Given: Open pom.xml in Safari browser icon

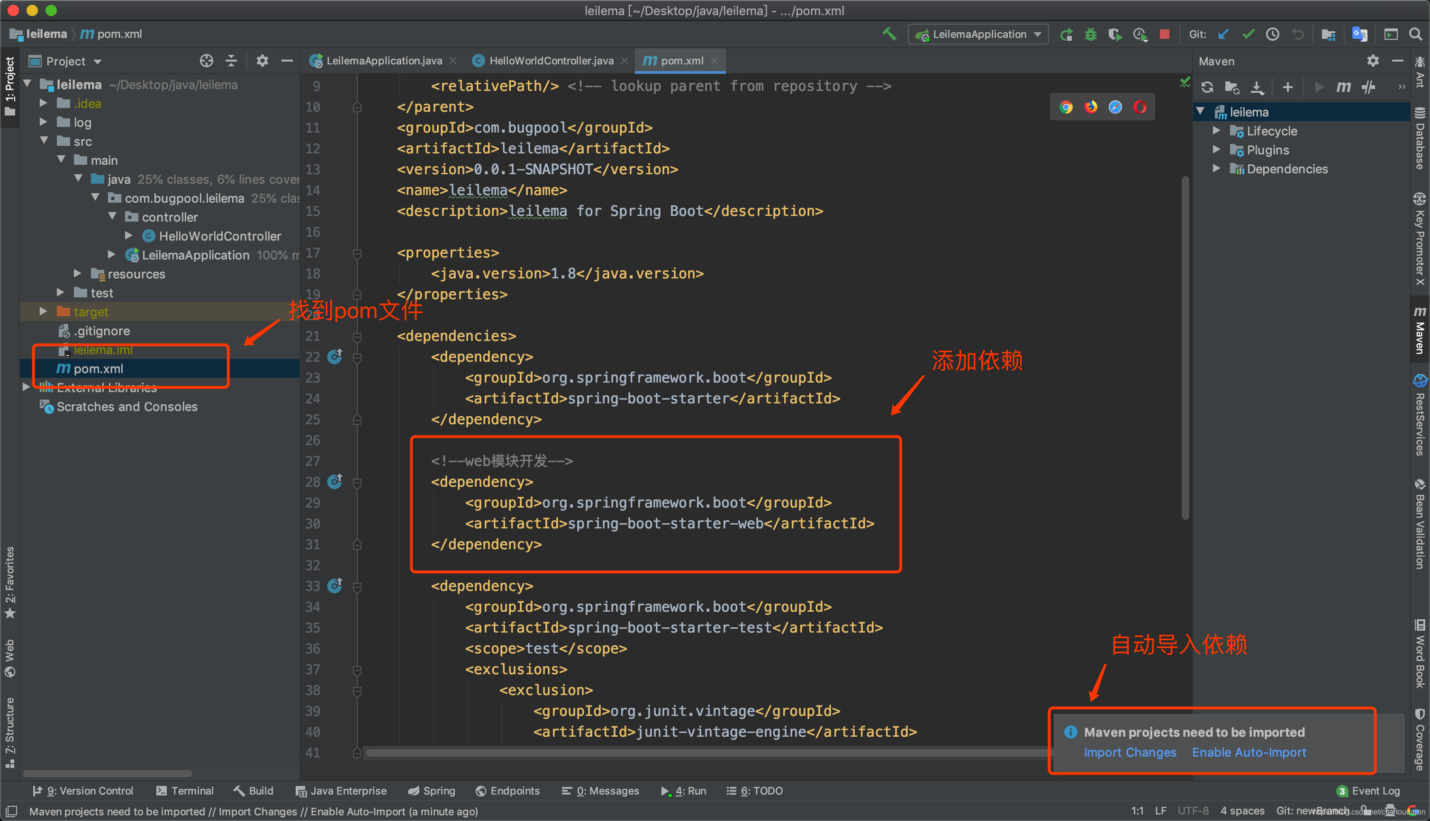Looking at the screenshot, I should (x=1115, y=107).
